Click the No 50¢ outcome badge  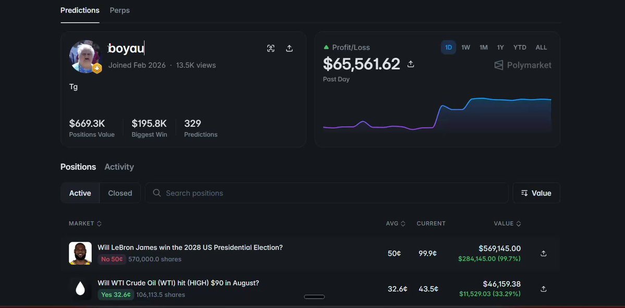click(112, 260)
